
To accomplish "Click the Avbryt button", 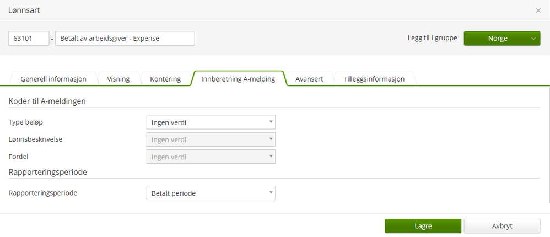I will coord(502,226).
